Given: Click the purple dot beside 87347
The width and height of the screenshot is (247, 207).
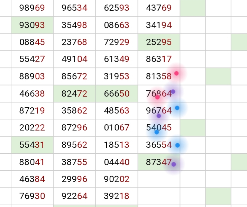Looking at the screenshot, I should 174,164.
